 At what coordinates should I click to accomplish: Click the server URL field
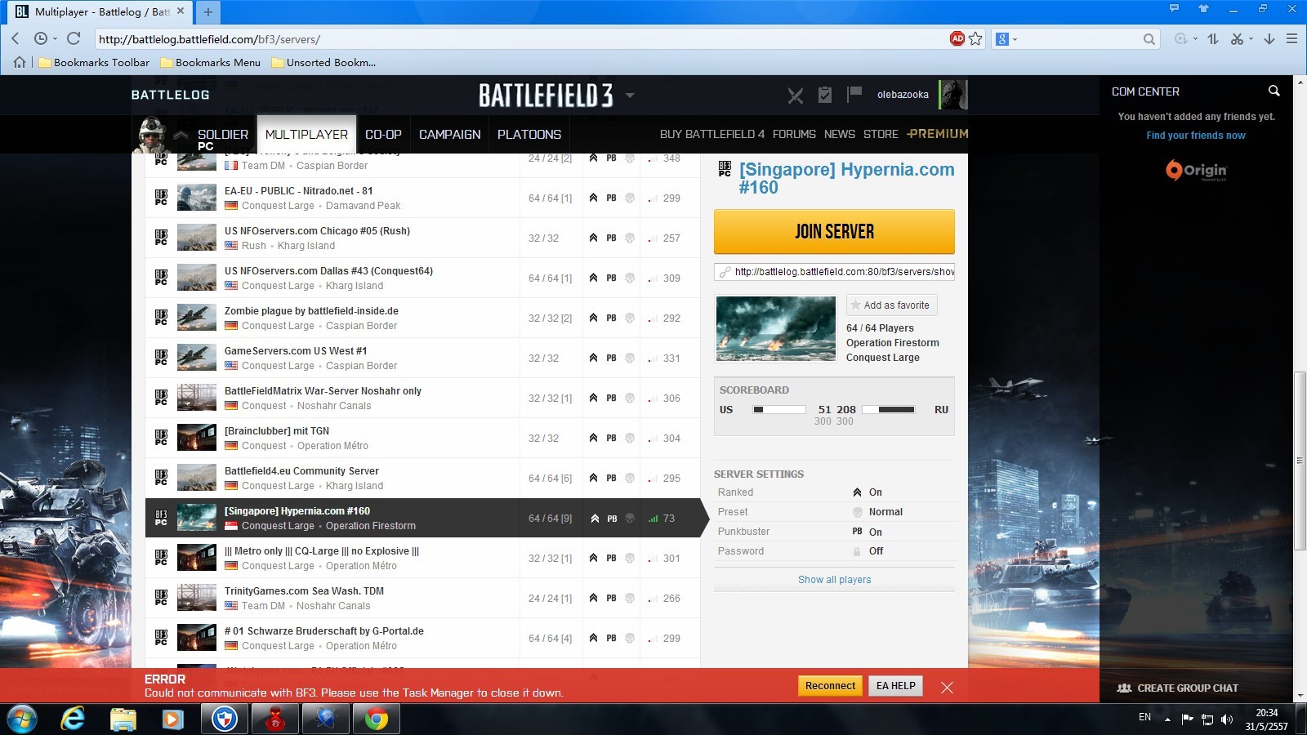pos(834,272)
